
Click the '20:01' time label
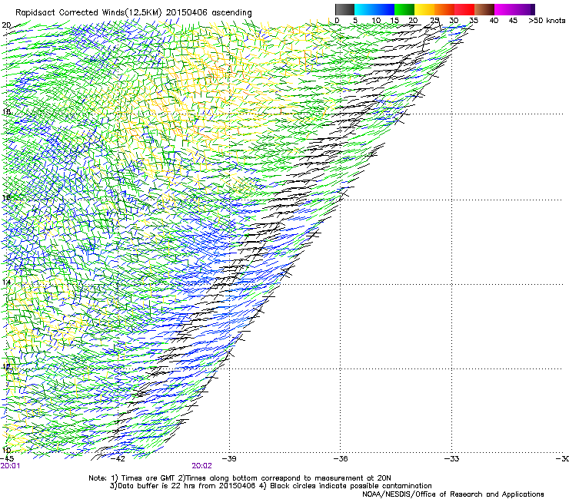pos(10,466)
